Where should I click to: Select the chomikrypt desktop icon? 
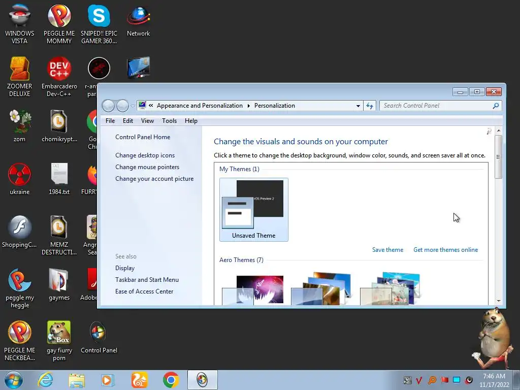pos(59,126)
